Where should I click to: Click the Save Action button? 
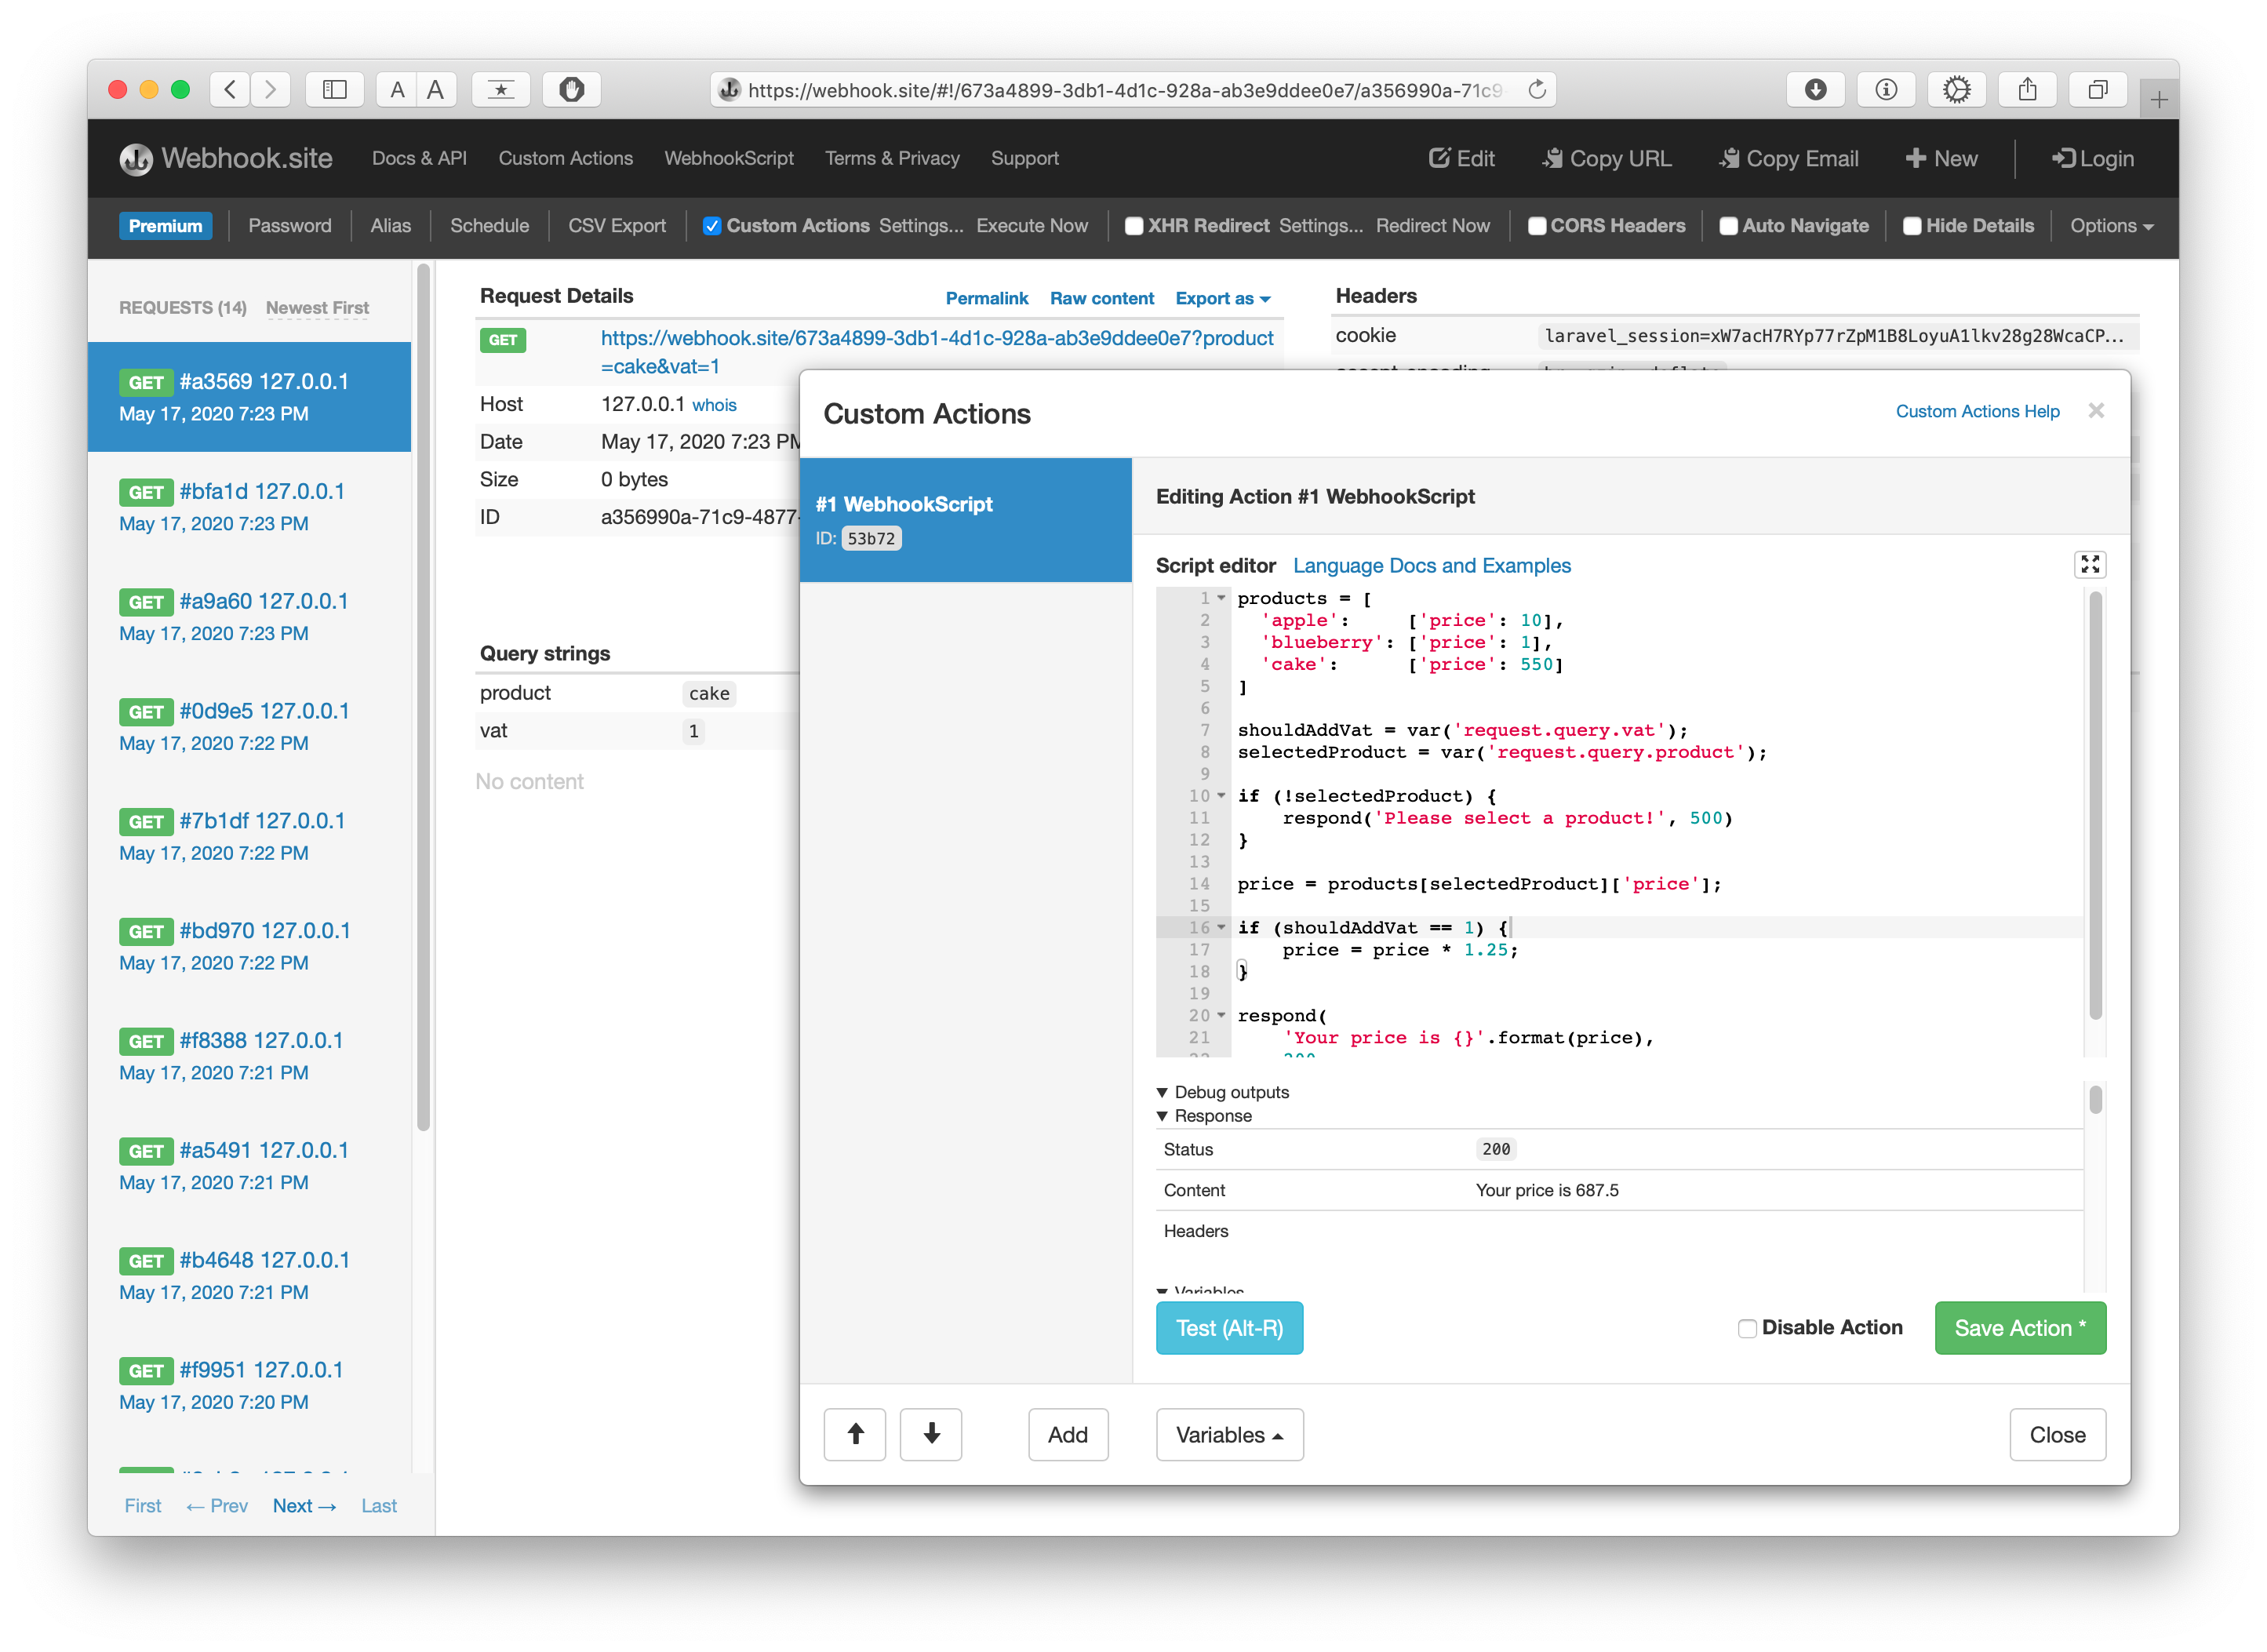[x=2019, y=1328]
